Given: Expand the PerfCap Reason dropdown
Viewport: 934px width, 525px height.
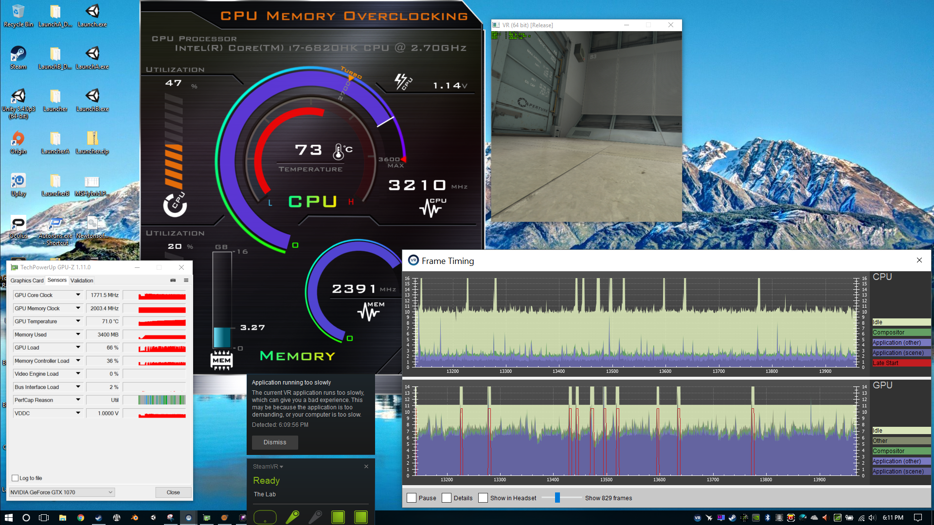Looking at the screenshot, I should pos(78,400).
